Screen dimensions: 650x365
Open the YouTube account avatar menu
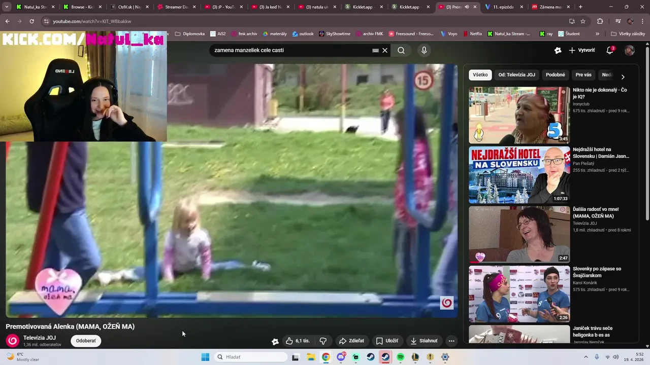point(629,50)
